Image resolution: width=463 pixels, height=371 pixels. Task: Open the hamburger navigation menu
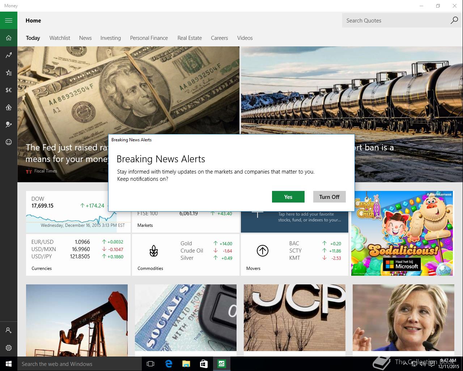click(9, 20)
